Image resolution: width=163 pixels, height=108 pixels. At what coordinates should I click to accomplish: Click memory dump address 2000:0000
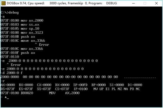pyautogui.click(x=10, y=77)
